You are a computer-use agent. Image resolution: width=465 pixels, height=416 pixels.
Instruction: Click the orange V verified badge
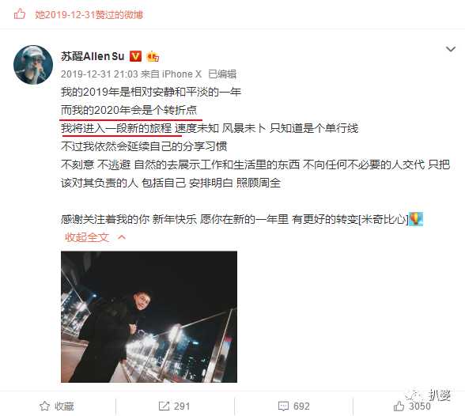click(x=135, y=56)
